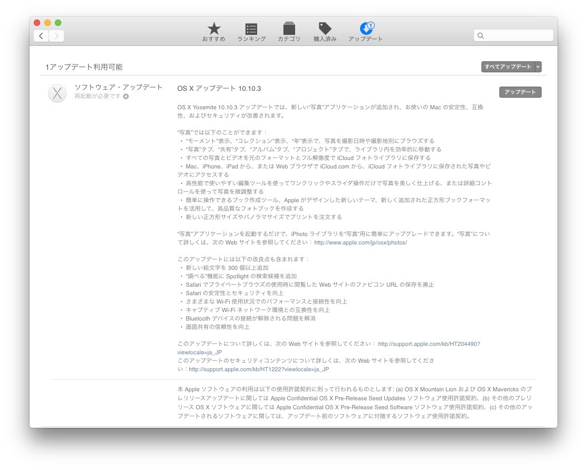Zoom the window with the green button
The height and width of the screenshot is (470, 587).
pos(58,23)
